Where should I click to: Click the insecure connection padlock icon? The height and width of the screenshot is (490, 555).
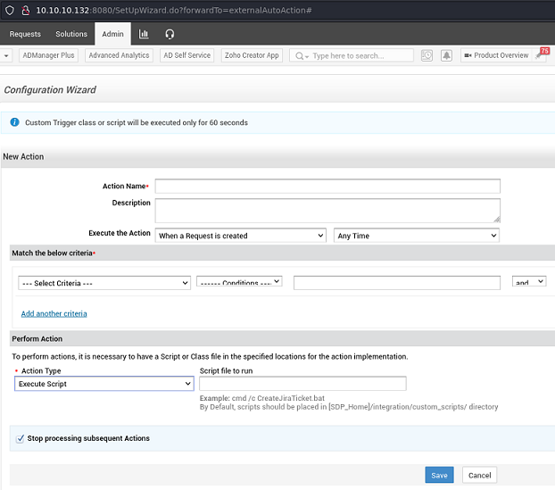[26, 8]
